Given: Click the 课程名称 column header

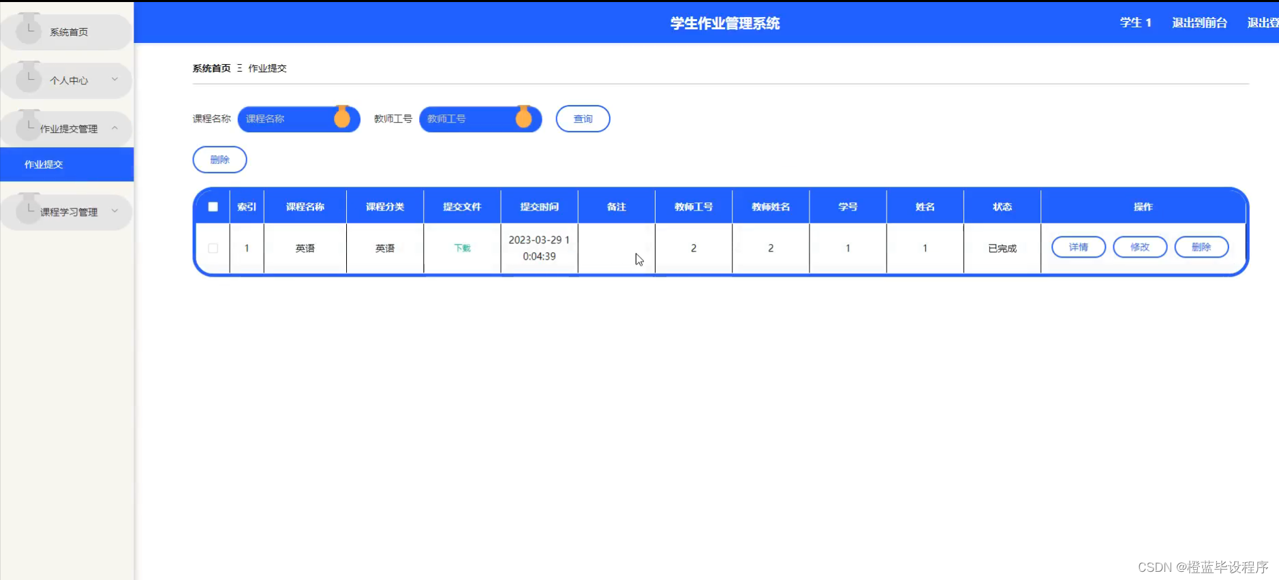Looking at the screenshot, I should point(305,207).
